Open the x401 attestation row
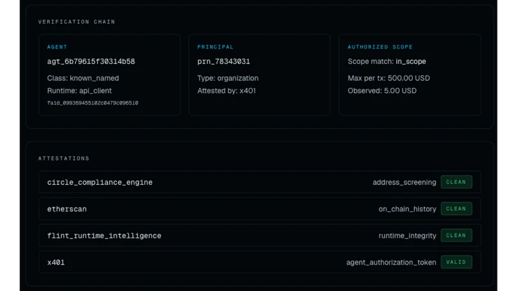Screen dimensions: 517x291 (x=260, y=263)
